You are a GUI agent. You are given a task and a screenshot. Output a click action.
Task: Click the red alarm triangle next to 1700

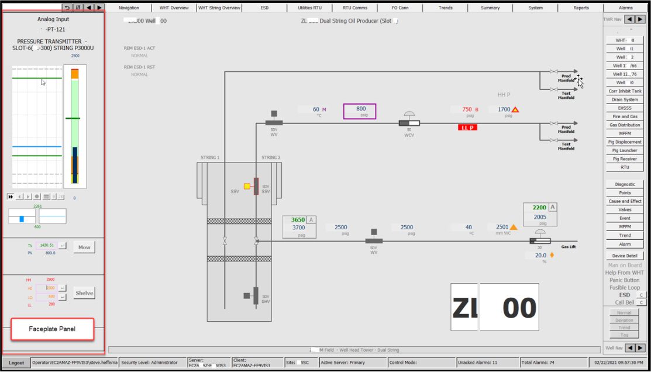515,109
